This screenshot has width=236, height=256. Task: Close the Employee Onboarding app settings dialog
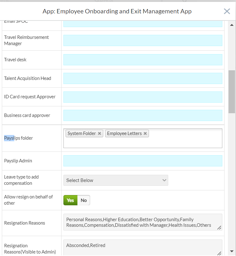227,12
